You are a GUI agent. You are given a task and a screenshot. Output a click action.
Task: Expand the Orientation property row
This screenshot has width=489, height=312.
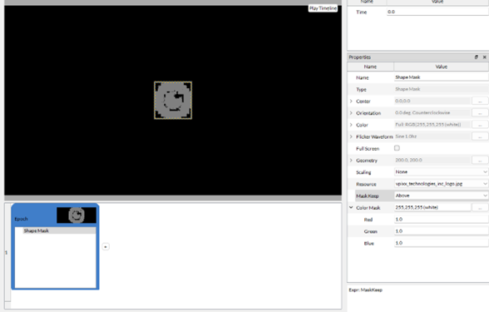(x=351, y=113)
